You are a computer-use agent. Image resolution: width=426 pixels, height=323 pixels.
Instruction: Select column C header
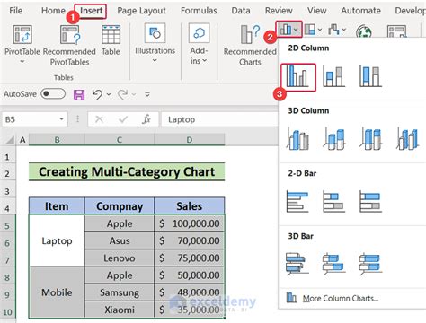pyautogui.click(x=120, y=140)
